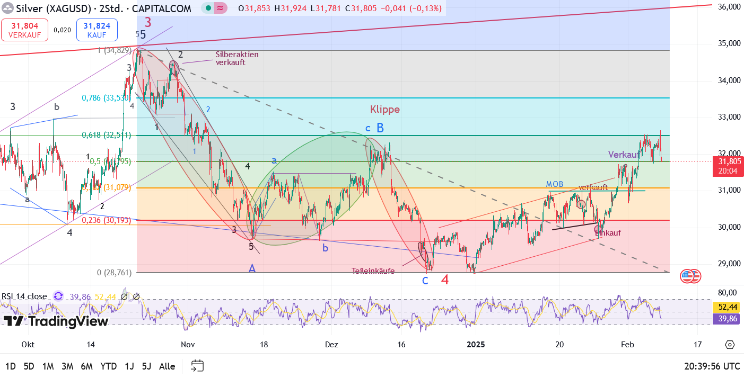This screenshot has width=744, height=378.
Task: Click the 'Verkauf' purple annotation
Action: [624, 155]
